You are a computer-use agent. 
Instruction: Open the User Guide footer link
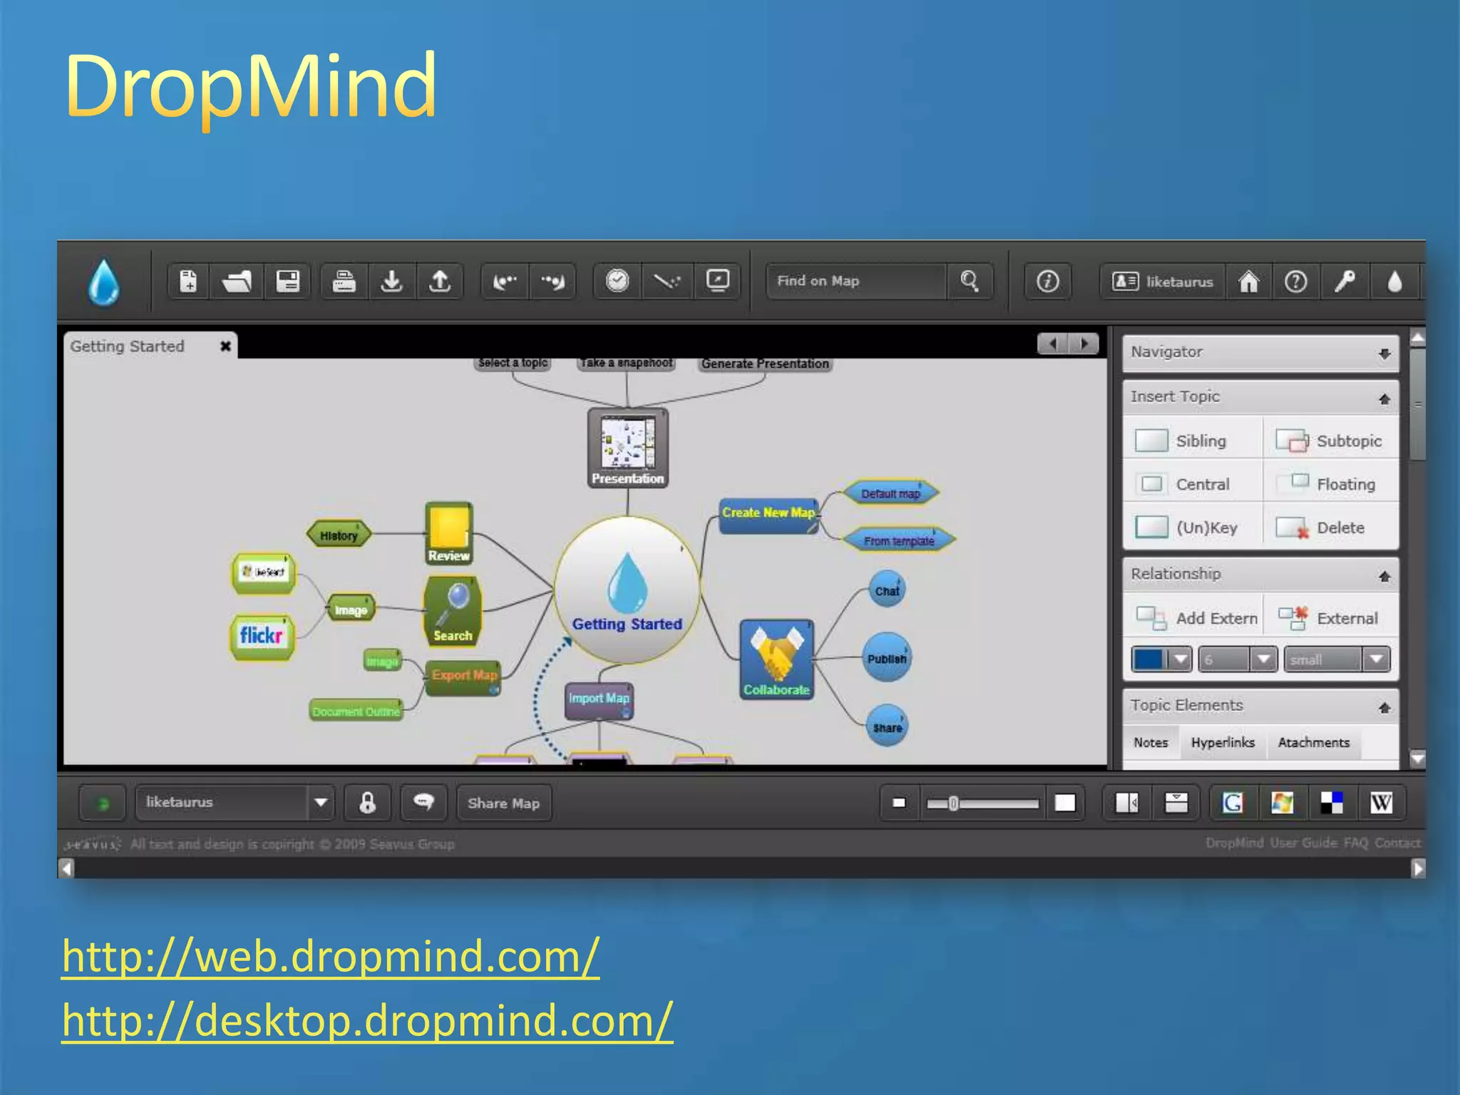click(1303, 843)
